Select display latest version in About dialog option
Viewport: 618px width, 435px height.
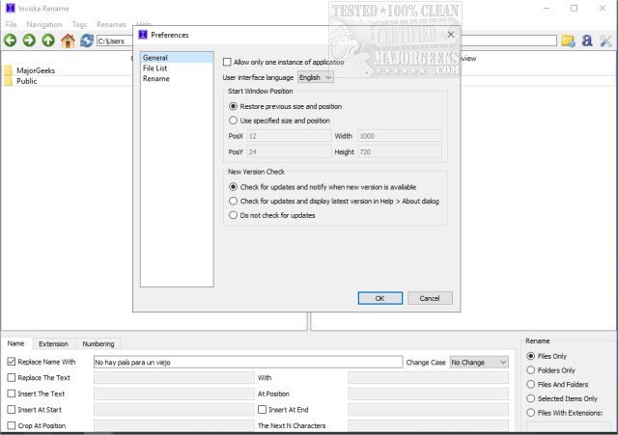point(233,201)
